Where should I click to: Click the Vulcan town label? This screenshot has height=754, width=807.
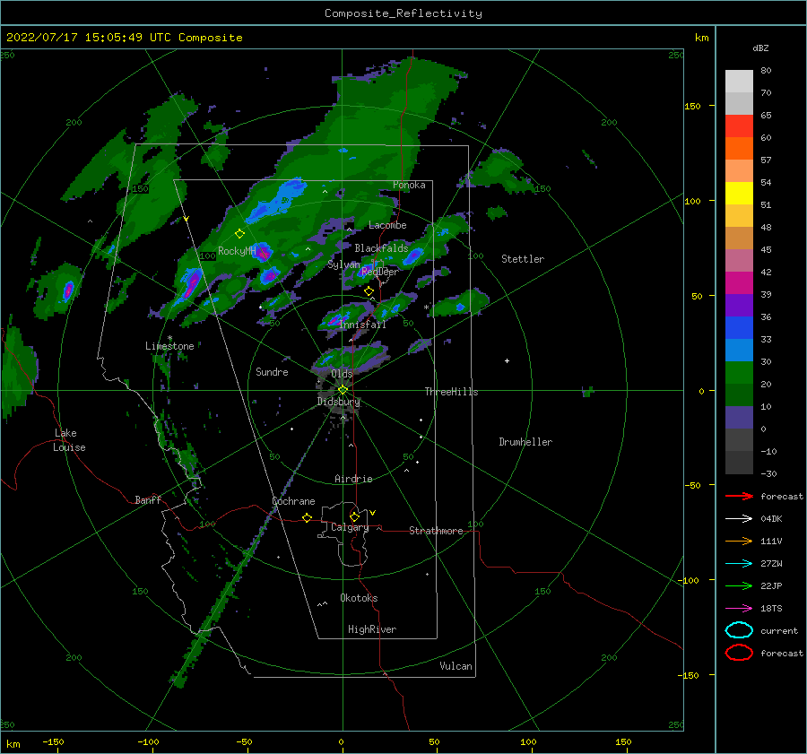pyautogui.click(x=456, y=666)
